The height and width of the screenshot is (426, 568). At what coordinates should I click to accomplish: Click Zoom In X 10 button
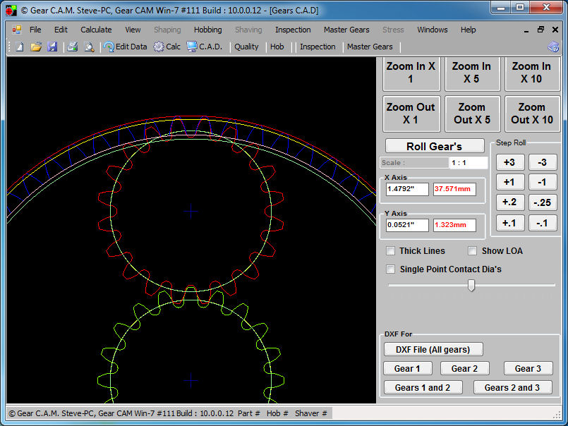tap(532, 73)
